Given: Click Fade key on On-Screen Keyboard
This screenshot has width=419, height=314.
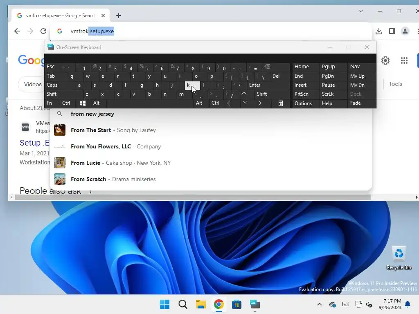Looking at the screenshot, I should [x=362, y=103].
